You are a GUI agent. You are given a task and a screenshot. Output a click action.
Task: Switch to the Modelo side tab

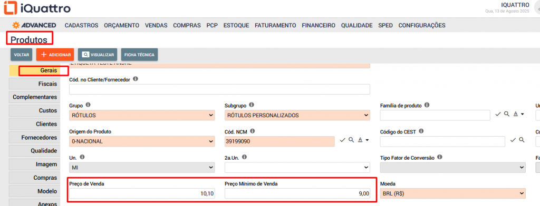pos(34,191)
